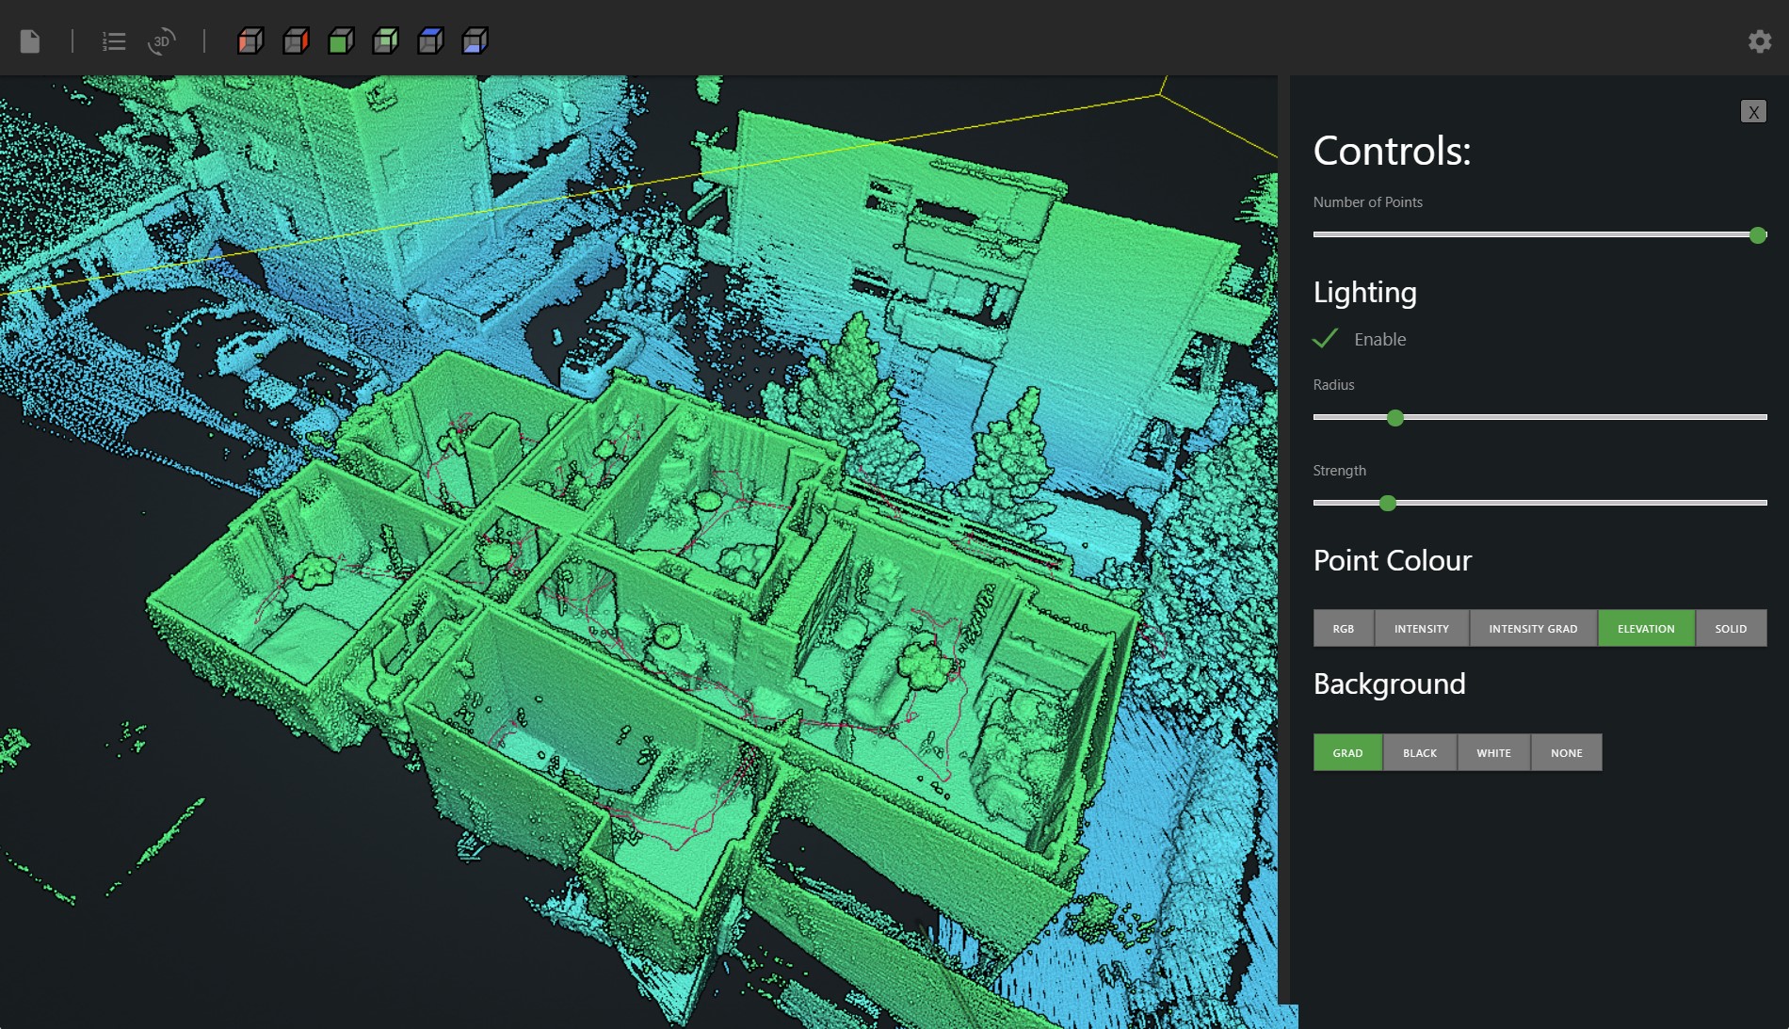Click the Lighting Radius slider handle
The width and height of the screenshot is (1789, 1029).
[x=1395, y=418]
